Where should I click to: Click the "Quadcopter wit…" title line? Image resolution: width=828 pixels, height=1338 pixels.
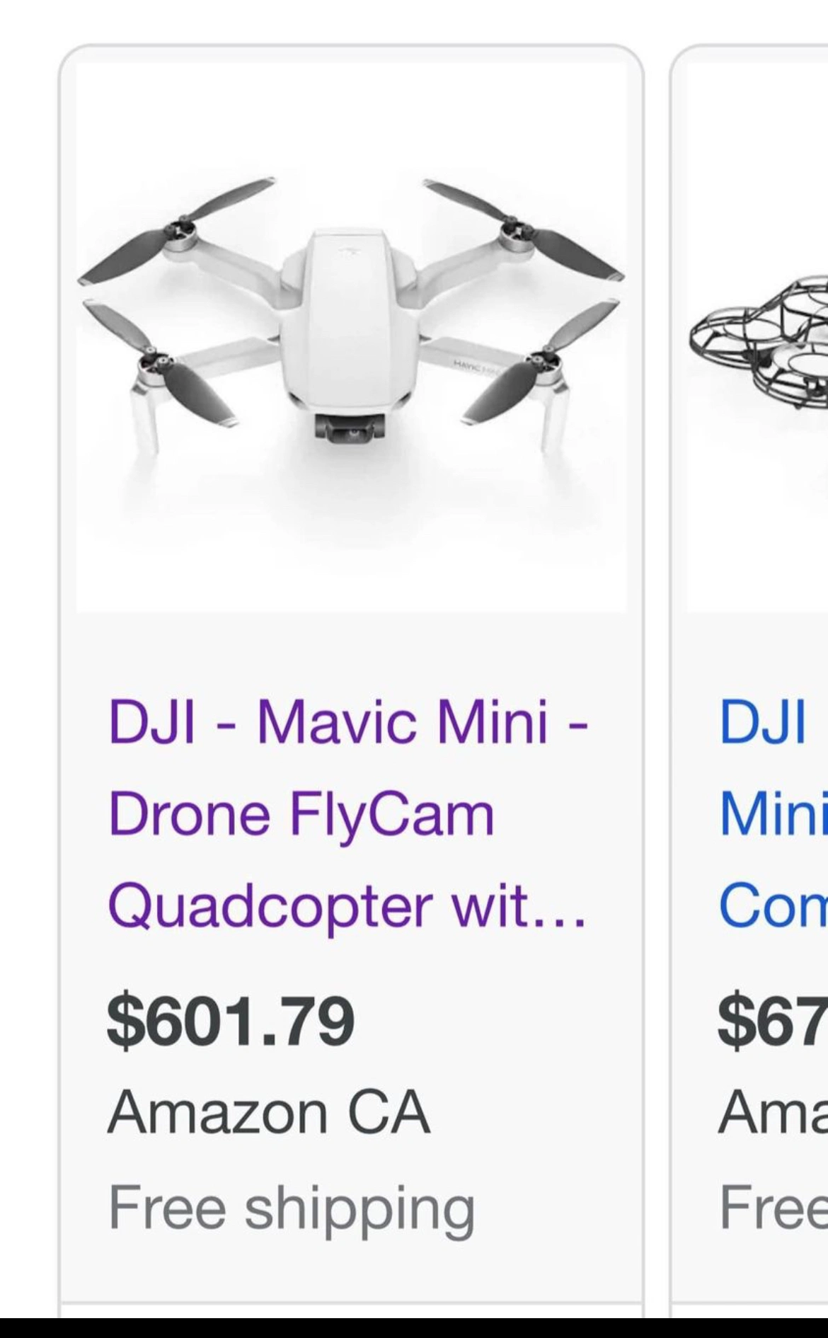coord(347,906)
